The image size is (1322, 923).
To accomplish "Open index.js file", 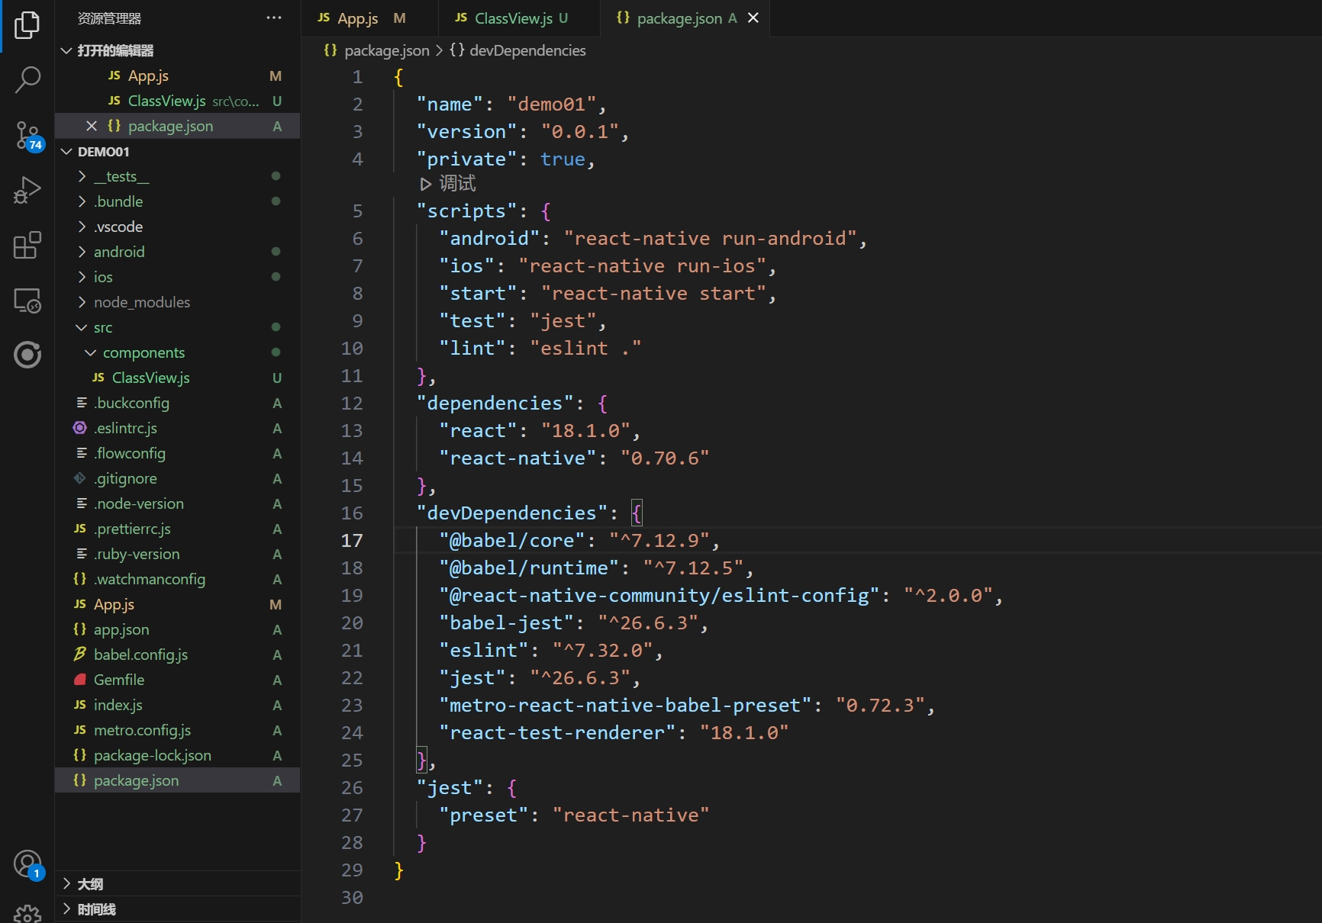I will [177, 705].
